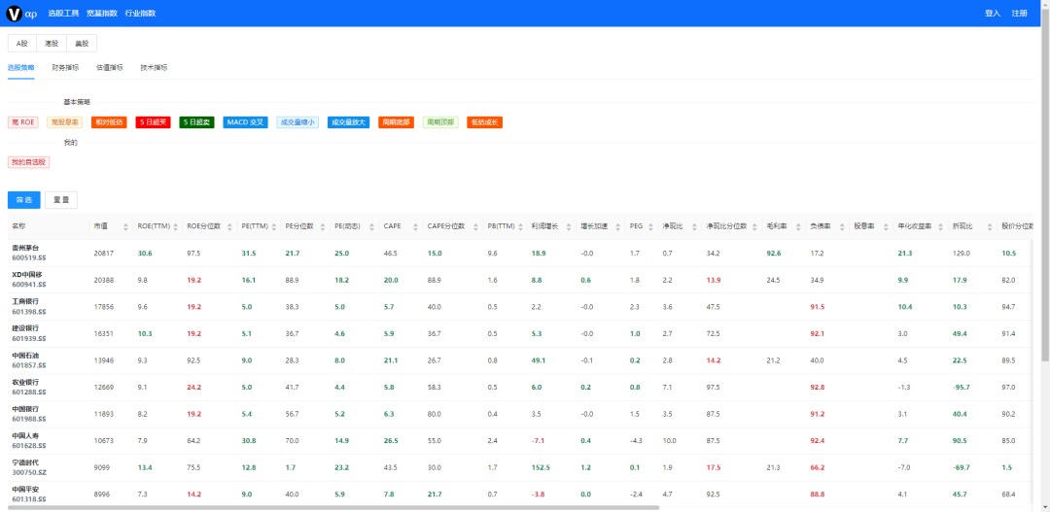Sort by 毛利率 column arrows
This screenshot has width=1050, height=512.
click(798, 226)
